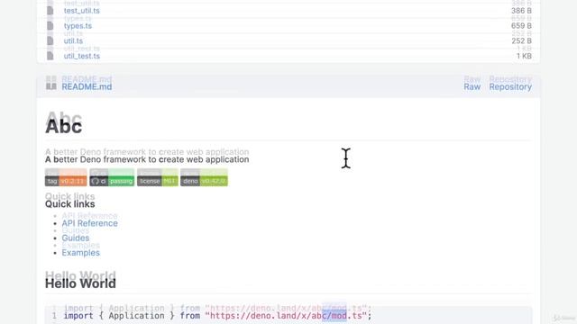Click the 252 B file size
Viewport: 577px width, 324px height.
[x=521, y=40]
